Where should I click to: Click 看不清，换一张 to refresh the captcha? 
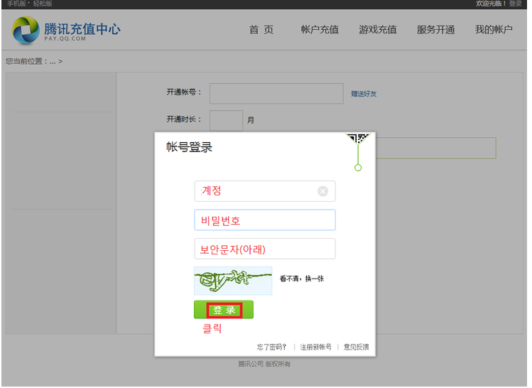coord(302,279)
